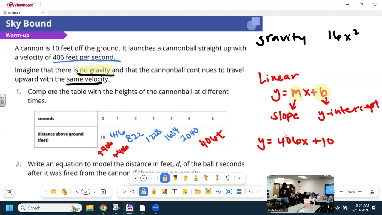Close the Untitled 1 tab
This screenshot has height=215, width=382.
[43, 13]
